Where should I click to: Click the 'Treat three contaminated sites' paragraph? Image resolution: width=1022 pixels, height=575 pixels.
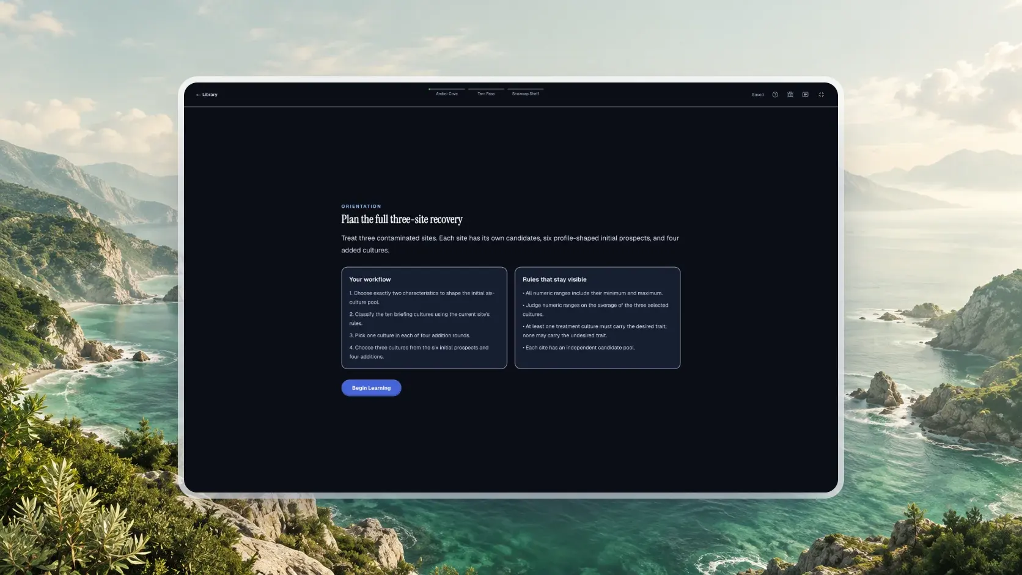click(x=510, y=244)
